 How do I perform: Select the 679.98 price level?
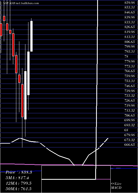pyautogui.click(x=129, y=135)
